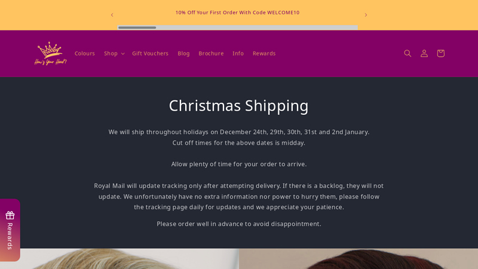Expand the Shop dropdown chevron
This screenshot has height=269, width=478.
click(123, 54)
